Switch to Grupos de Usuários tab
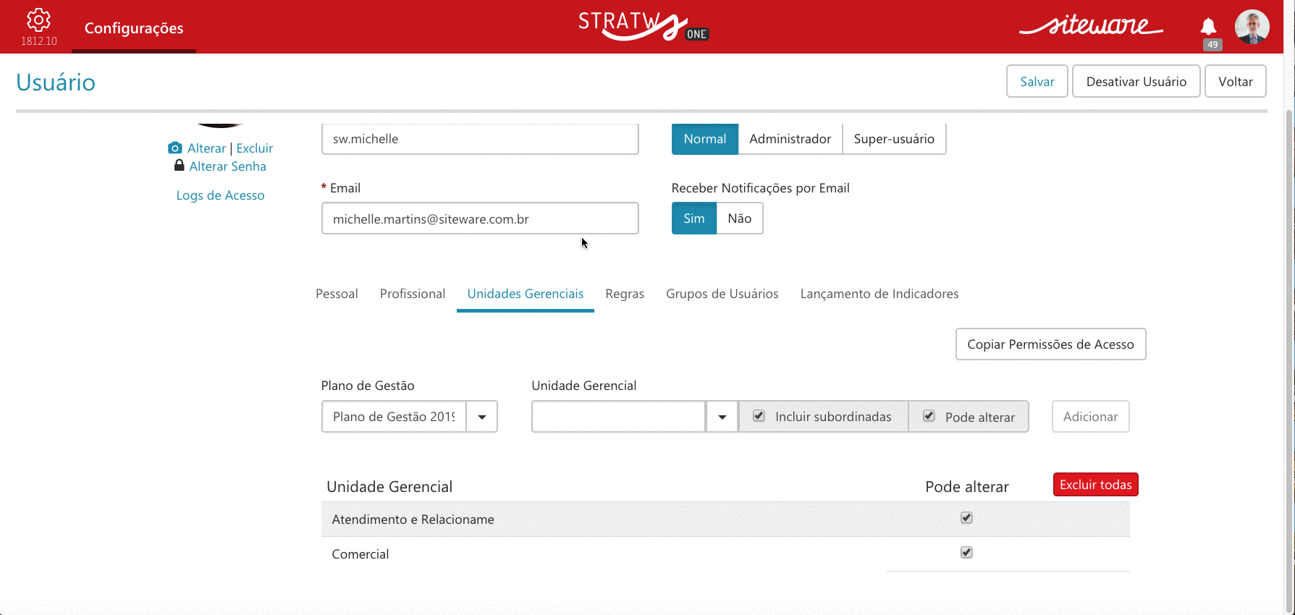The height and width of the screenshot is (615, 1295). [x=722, y=294]
